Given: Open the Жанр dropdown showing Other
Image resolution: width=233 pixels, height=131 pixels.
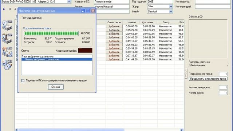Looking at the screenshot, I should click(171, 7).
